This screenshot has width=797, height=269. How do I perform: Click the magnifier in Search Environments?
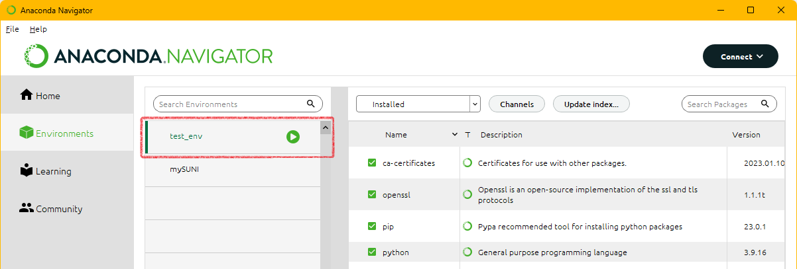(x=311, y=104)
